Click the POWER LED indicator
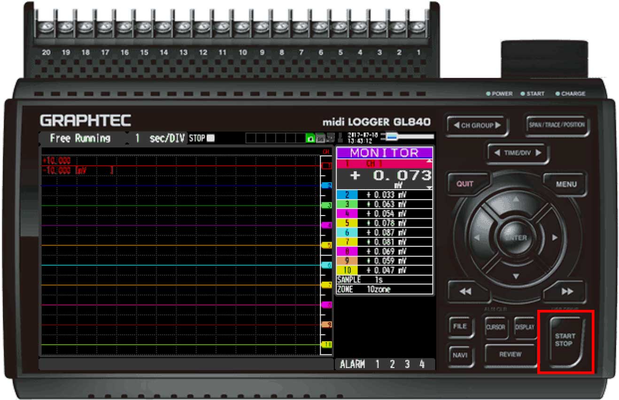Image resolution: width=619 pixels, height=400 pixels. pyautogui.click(x=488, y=94)
